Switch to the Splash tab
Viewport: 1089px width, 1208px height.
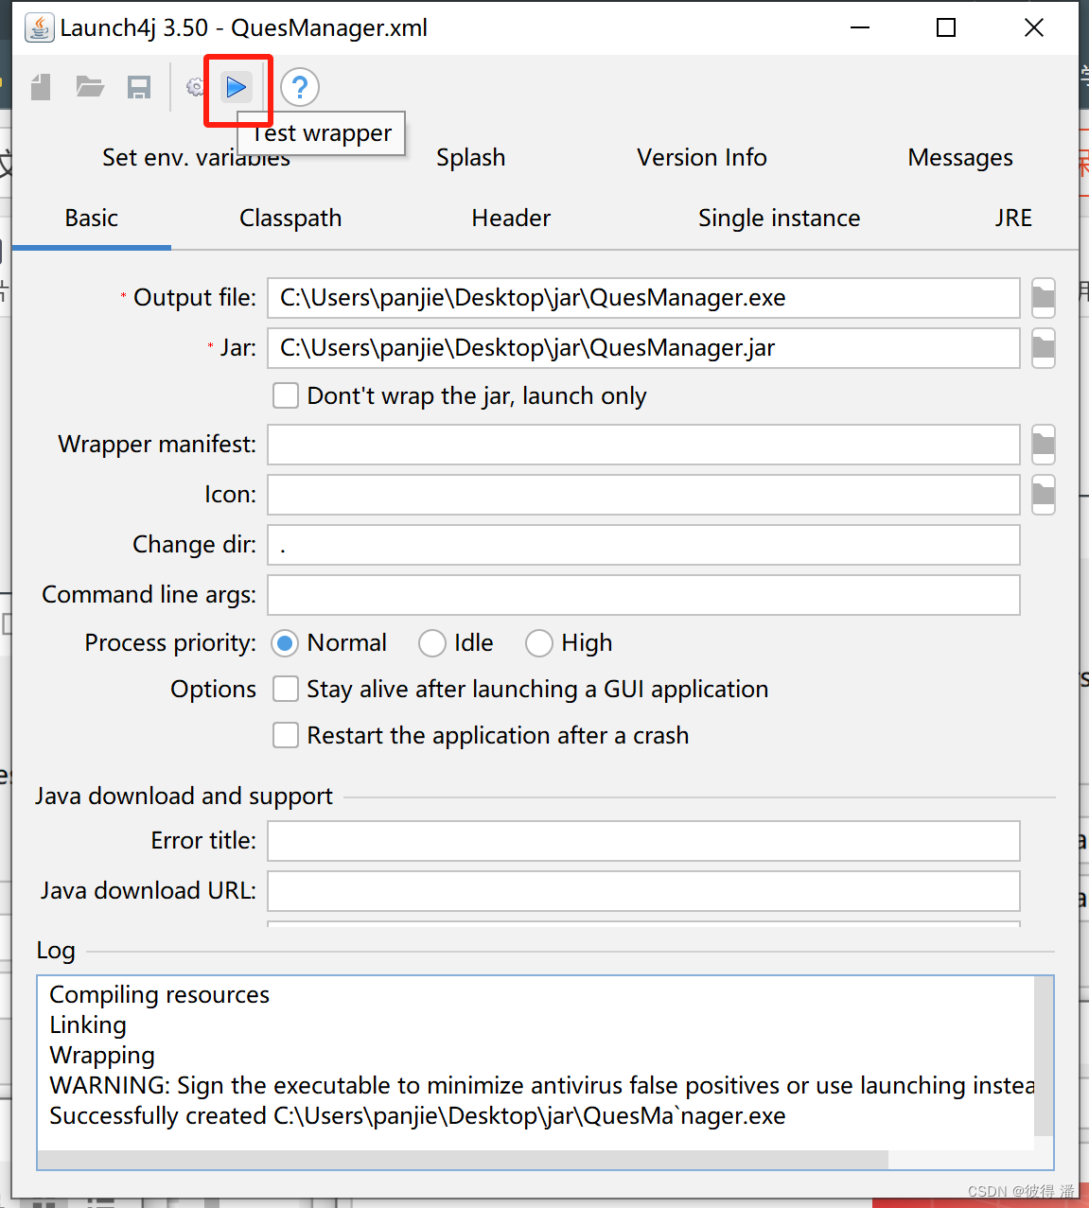pos(470,158)
